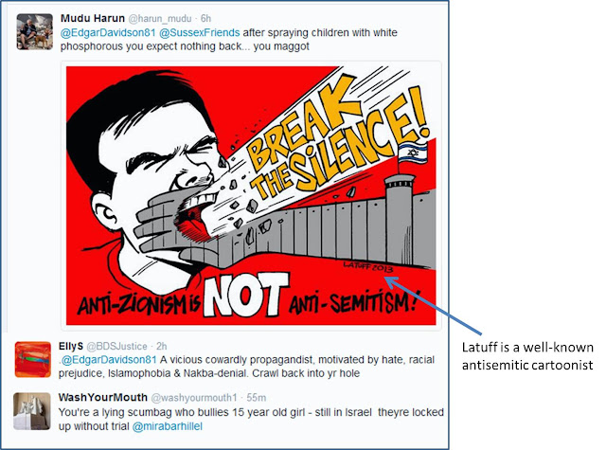Screen dimensions: 606x450
Task: Open the WashYourMouth display name
Action: (103, 398)
